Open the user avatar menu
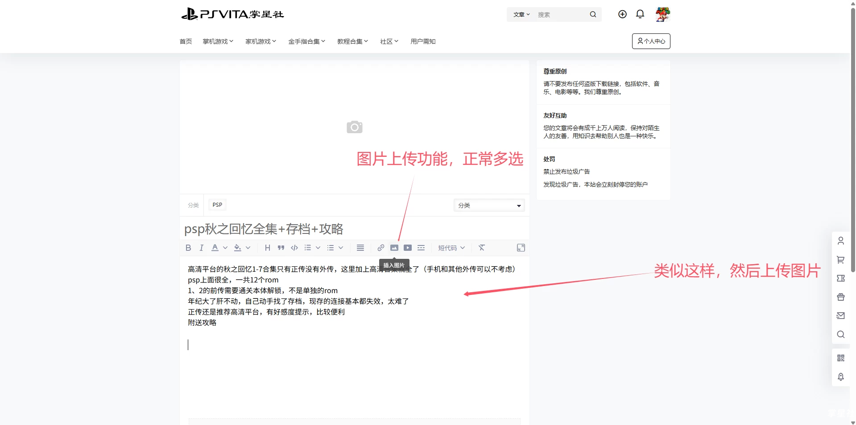The height and width of the screenshot is (425, 856). (663, 14)
